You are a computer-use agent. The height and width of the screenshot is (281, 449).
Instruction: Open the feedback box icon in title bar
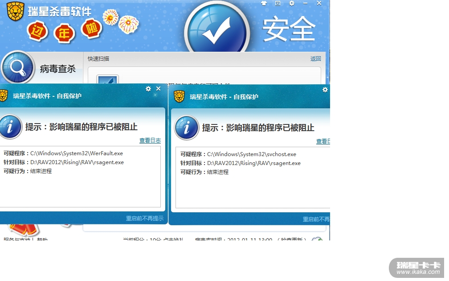pyautogui.click(x=278, y=3)
